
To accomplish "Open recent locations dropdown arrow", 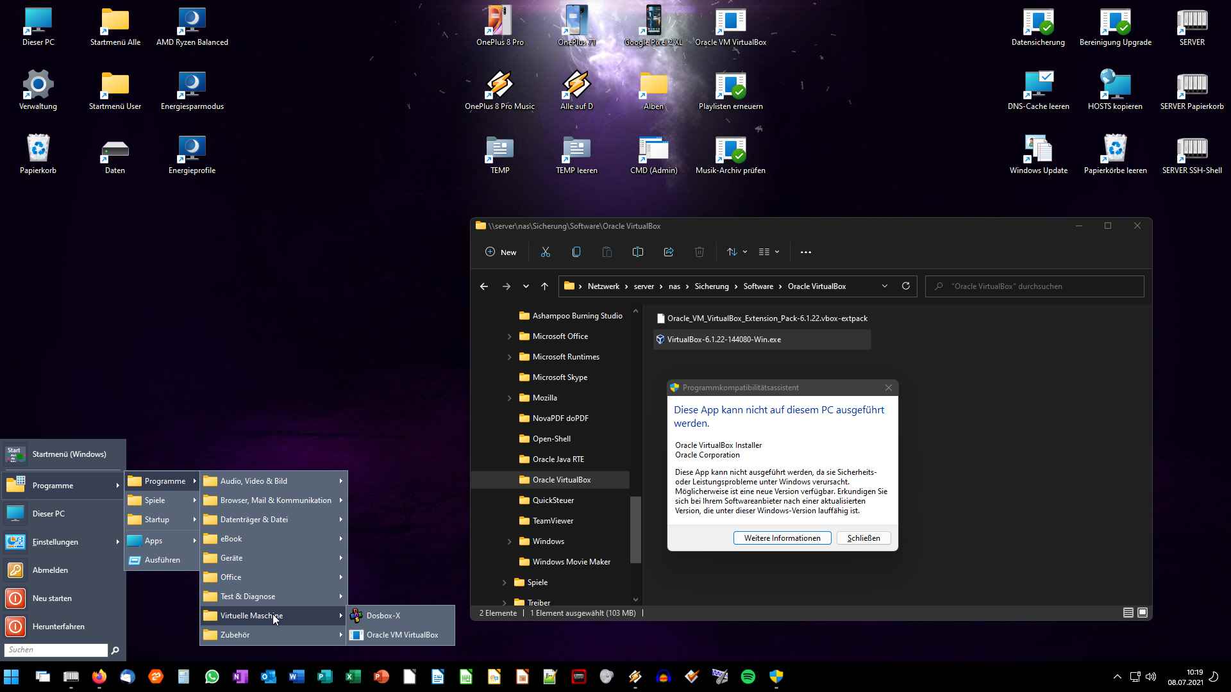I will coord(526,286).
